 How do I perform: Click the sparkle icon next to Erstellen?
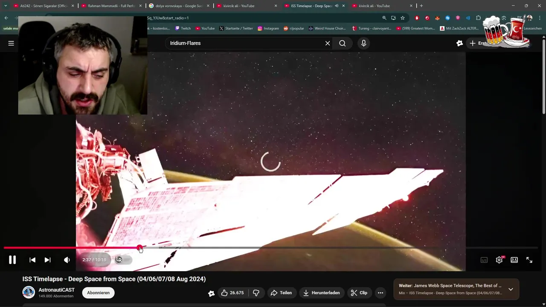[459, 43]
